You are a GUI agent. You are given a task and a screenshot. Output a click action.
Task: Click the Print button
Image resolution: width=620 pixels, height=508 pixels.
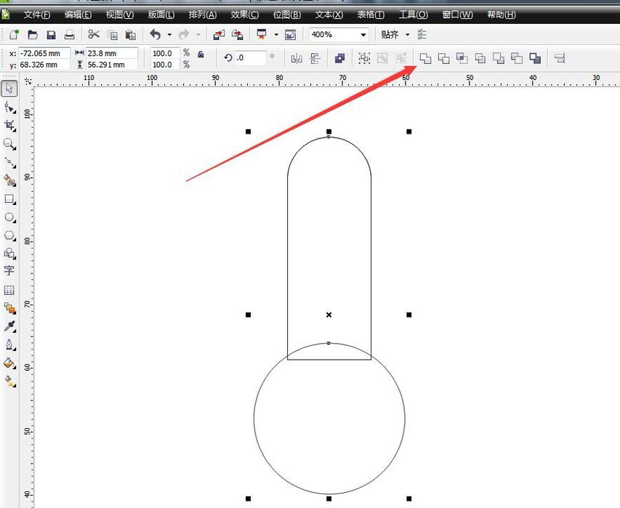tap(69, 34)
